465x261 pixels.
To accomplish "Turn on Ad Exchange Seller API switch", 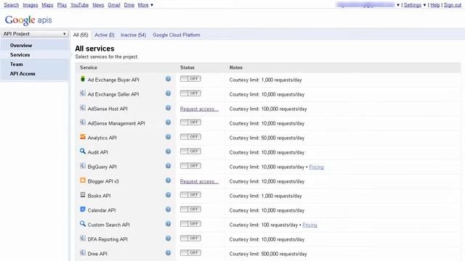I will pos(190,94).
